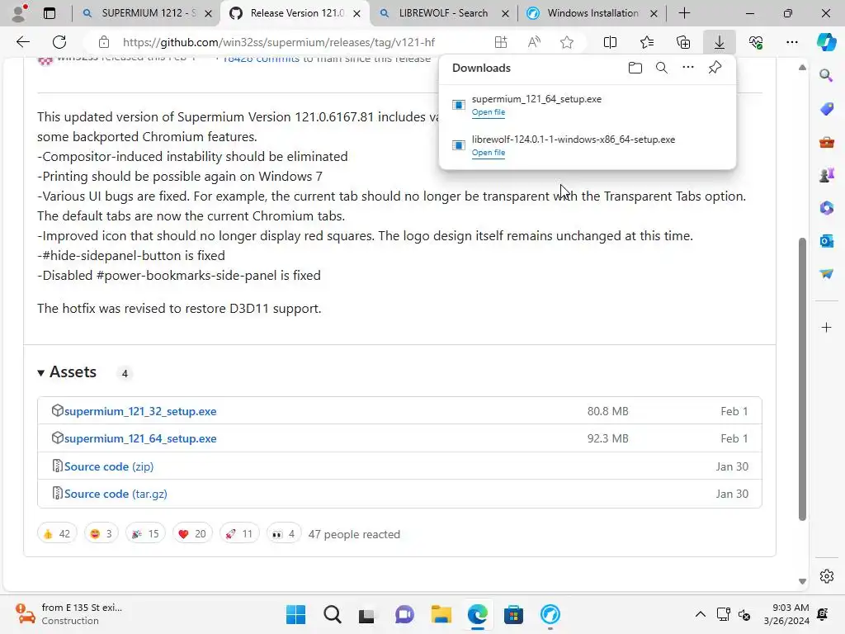Viewport: 845px width, 634px height.
Task: Open more options in Downloads panel
Action: tap(688, 68)
